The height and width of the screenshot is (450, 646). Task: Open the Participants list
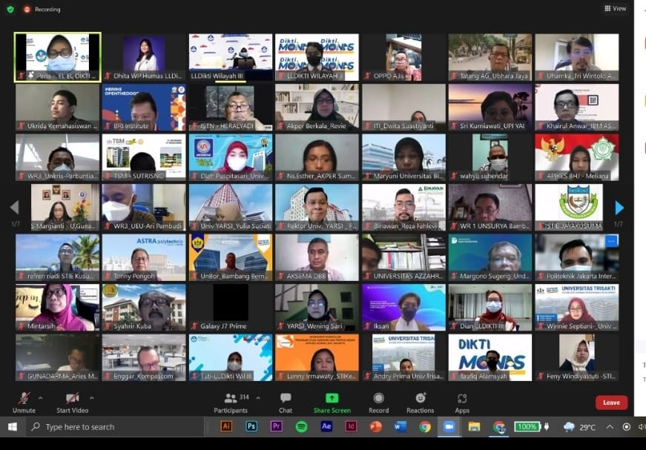click(x=231, y=402)
